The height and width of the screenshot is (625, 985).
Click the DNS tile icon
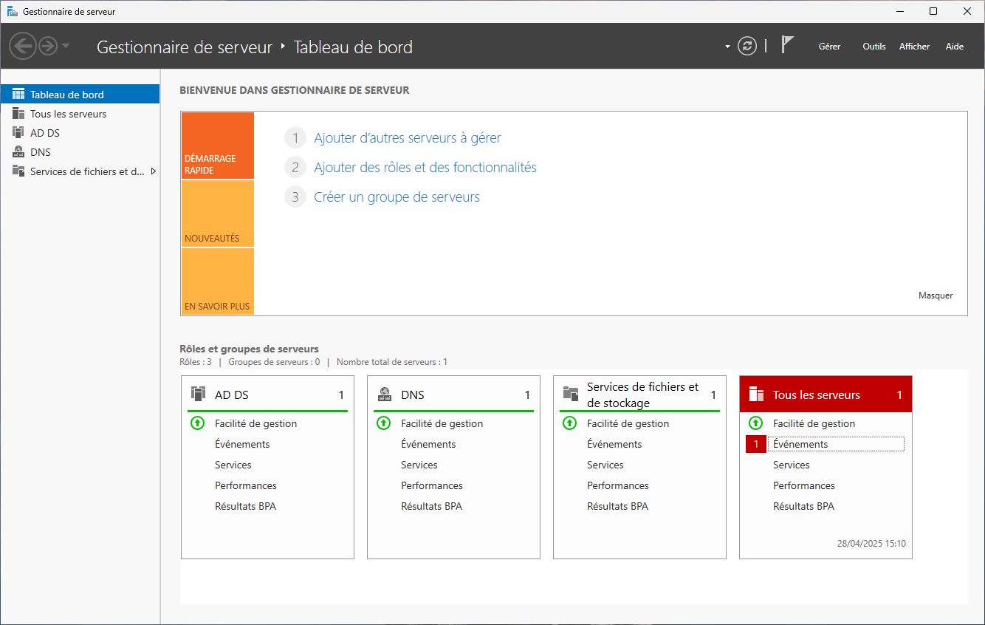tap(384, 394)
